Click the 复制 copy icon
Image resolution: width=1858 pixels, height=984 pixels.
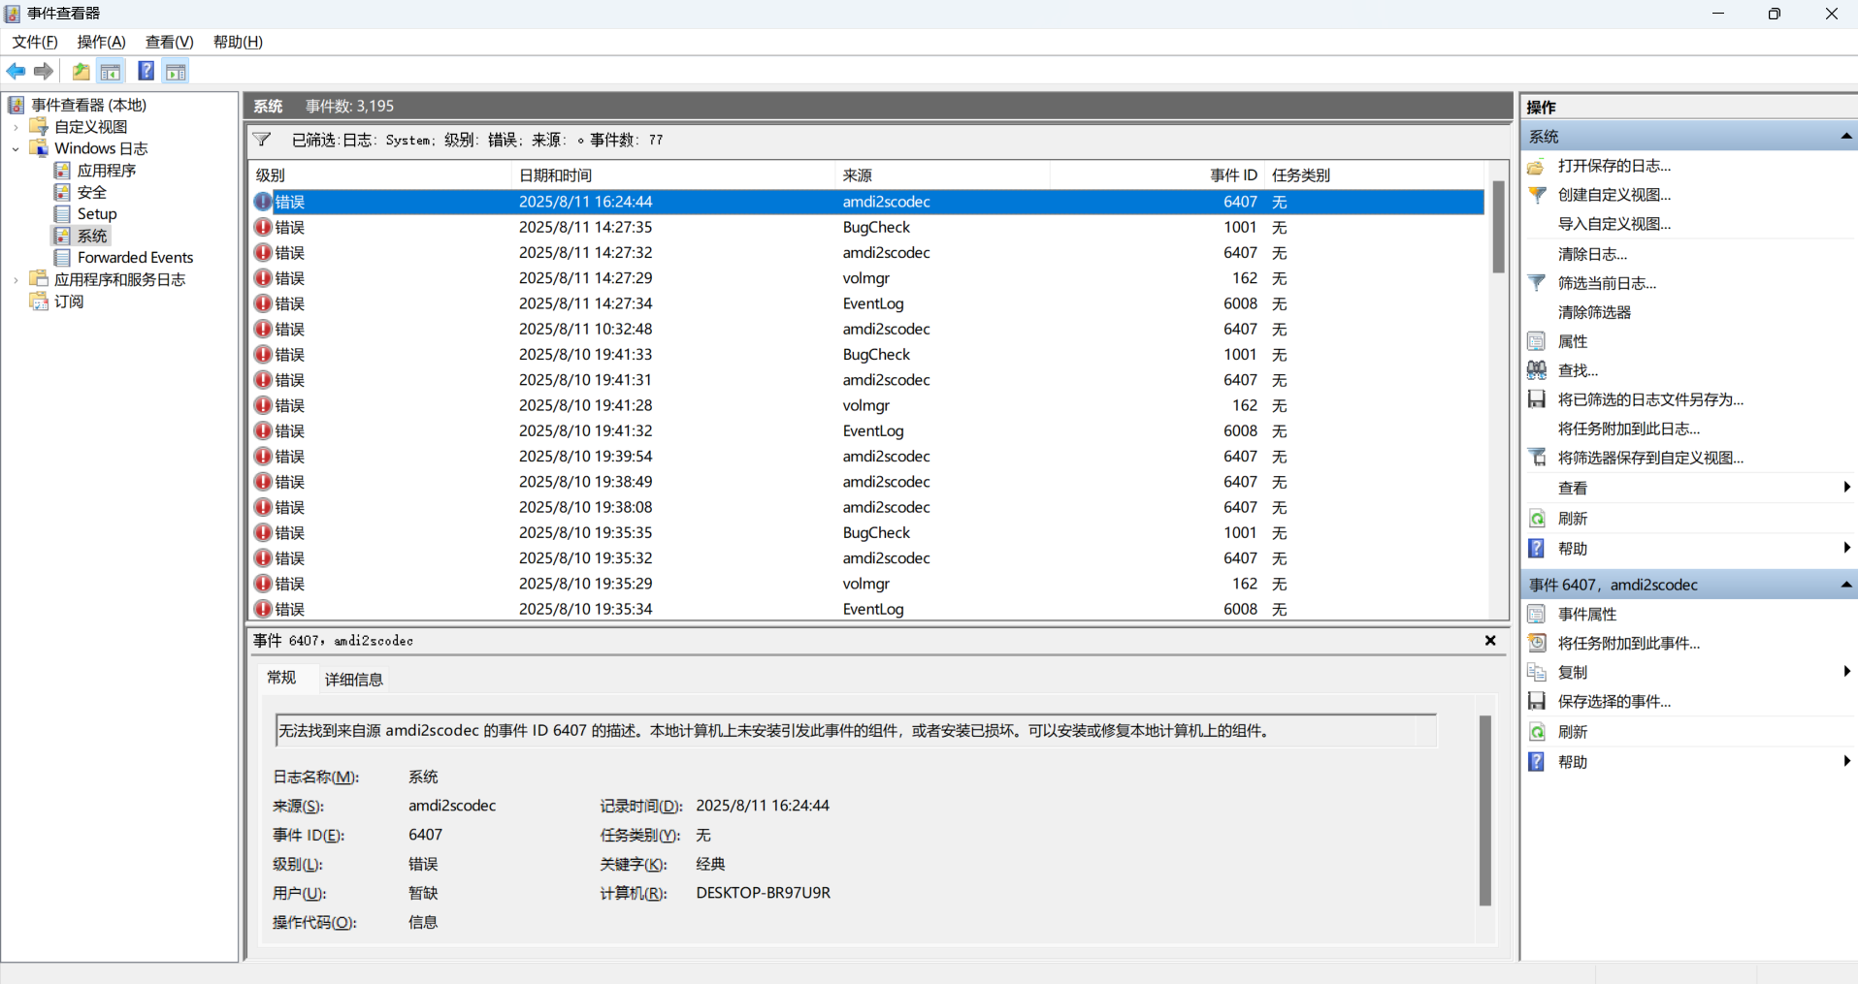click(x=1537, y=672)
